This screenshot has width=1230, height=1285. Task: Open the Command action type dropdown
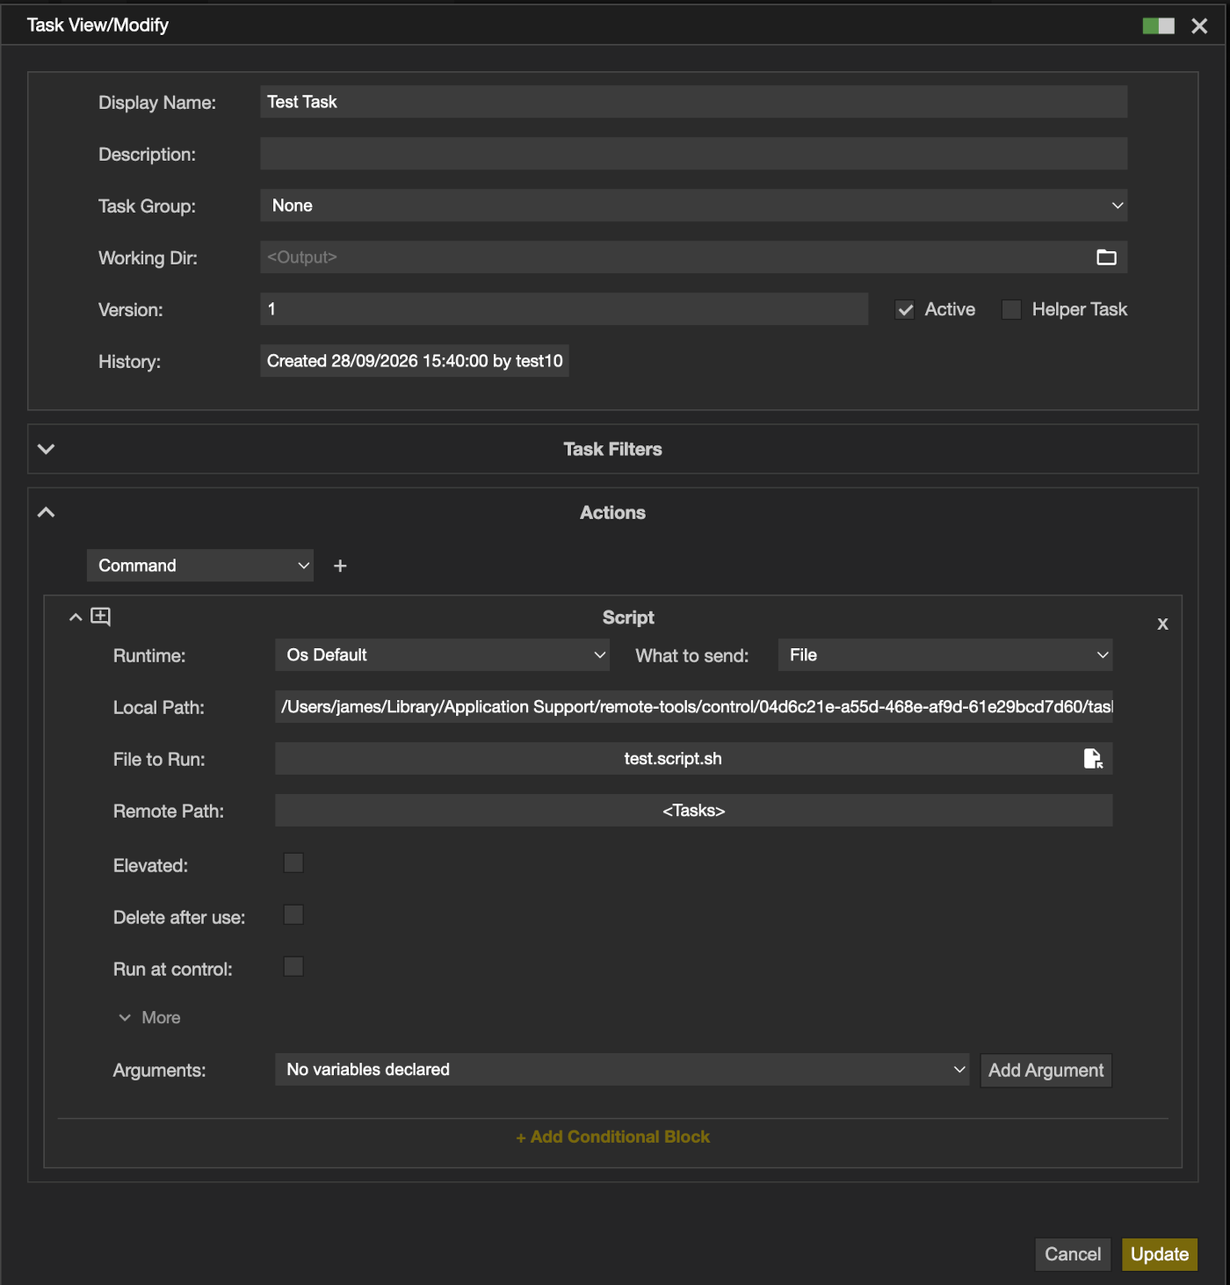tap(200, 566)
